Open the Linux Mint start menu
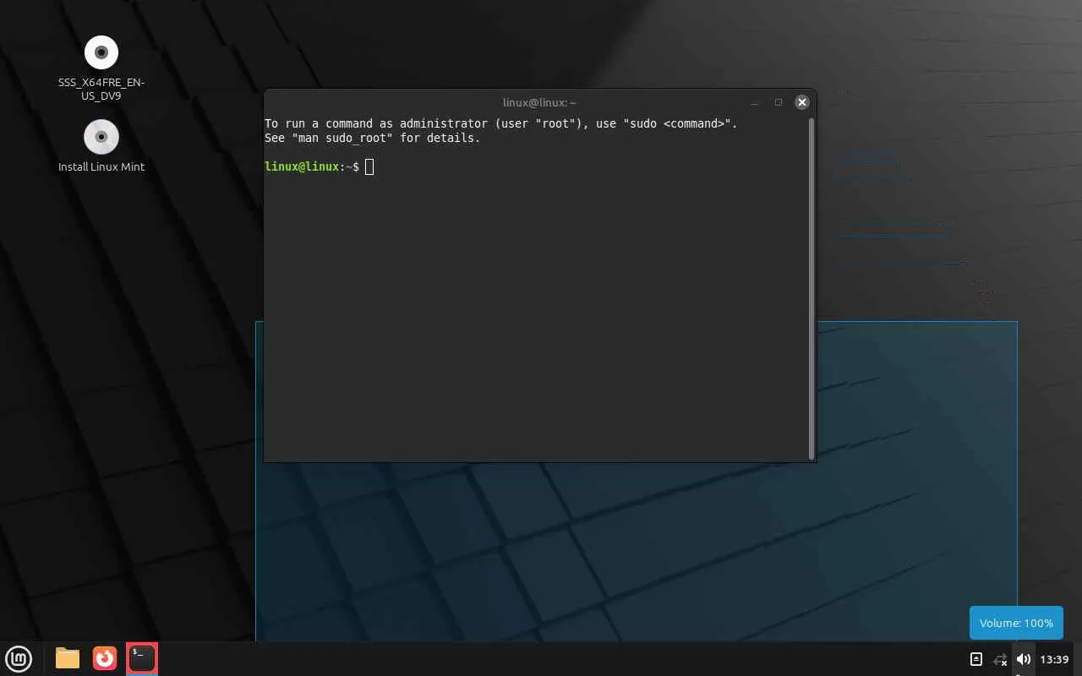The width and height of the screenshot is (1082, 676). click(x=19, y=658)
